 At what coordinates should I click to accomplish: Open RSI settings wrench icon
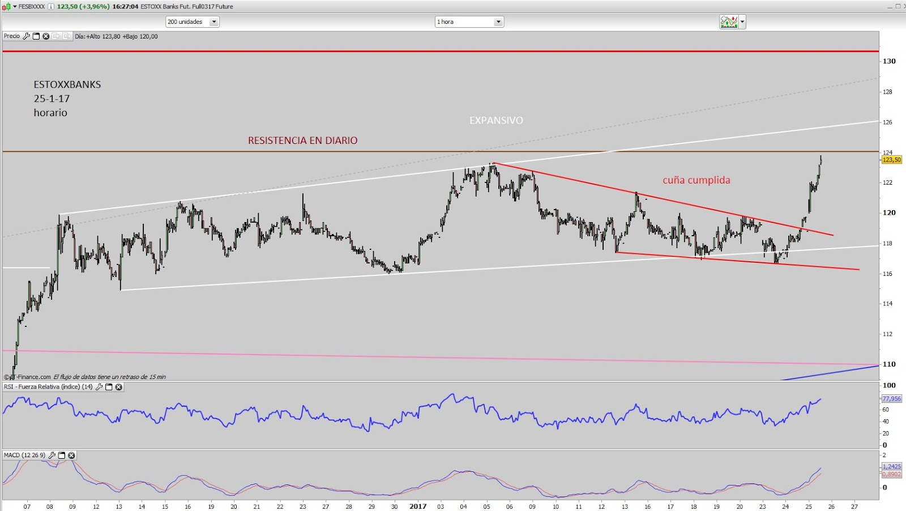point(99,387)
